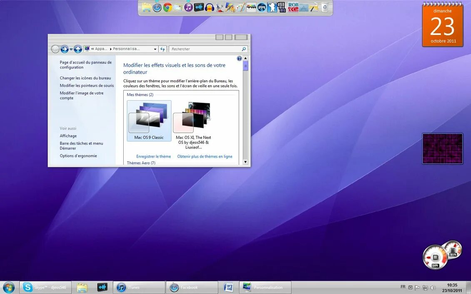Click the taskbar clock showing 10:35

tap(452, 288)
